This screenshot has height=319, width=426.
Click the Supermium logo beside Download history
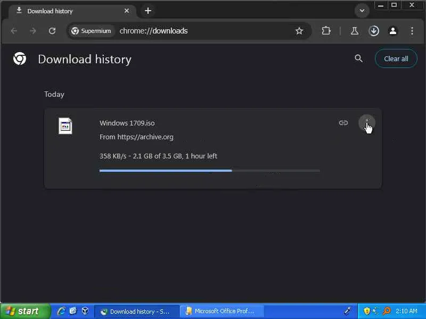click(x=20, y=58)
